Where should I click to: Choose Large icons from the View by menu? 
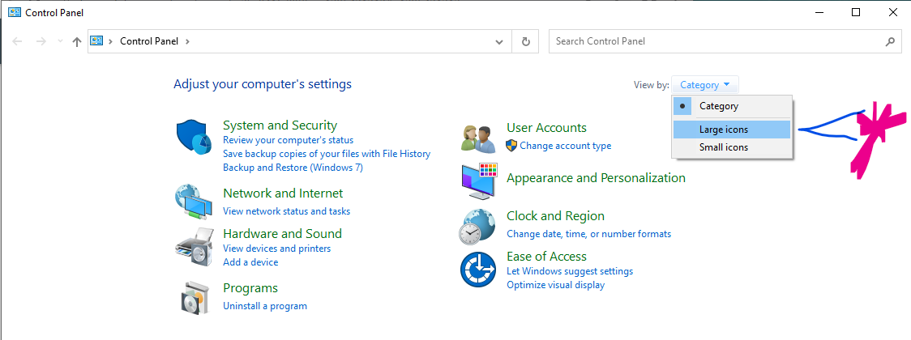click(723, 130)
